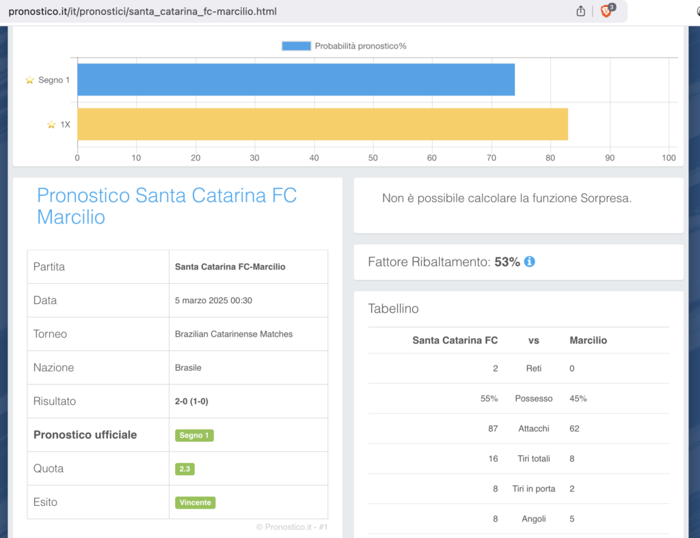Screen dimensions: 700x538
Task: Click the Fattore Ribaltamento 53% value
Action: pos(507,261)
